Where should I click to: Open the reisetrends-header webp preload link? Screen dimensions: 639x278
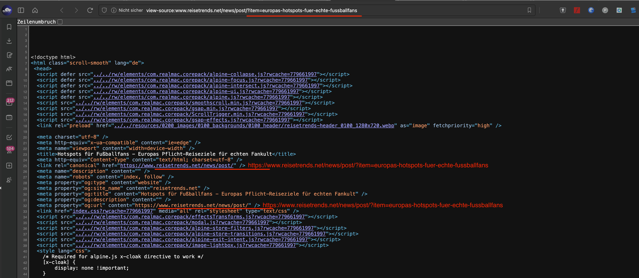[254, 126]
